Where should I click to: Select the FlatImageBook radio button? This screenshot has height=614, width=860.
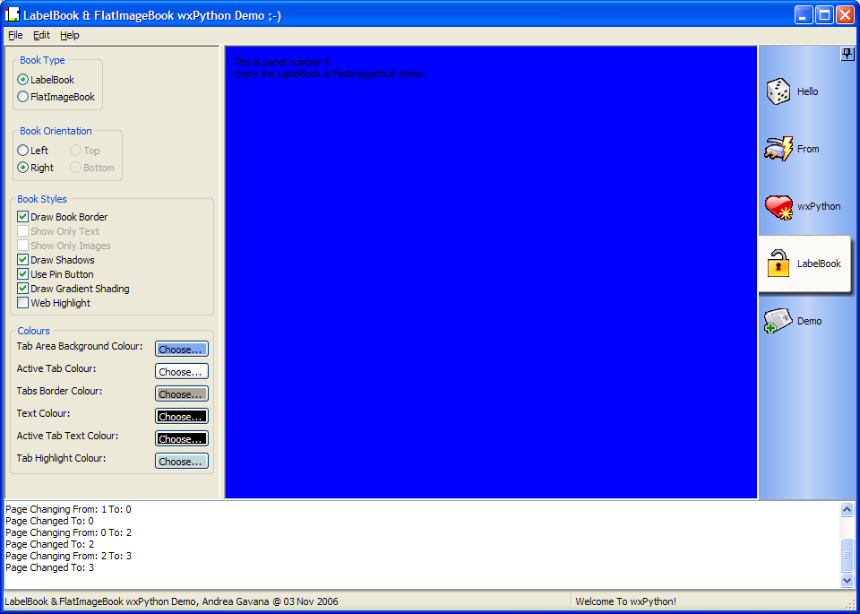coord(23,97)
